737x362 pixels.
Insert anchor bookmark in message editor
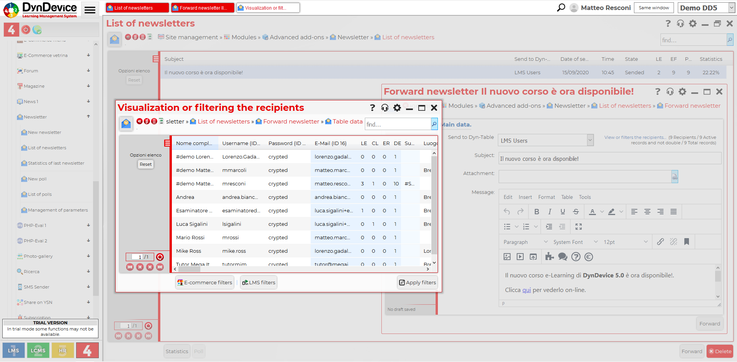pos(687,242)
